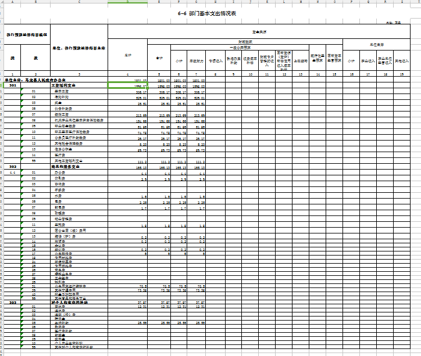Click the '款' header cell
The image size is (421, 356).
(x=36, y=58)
